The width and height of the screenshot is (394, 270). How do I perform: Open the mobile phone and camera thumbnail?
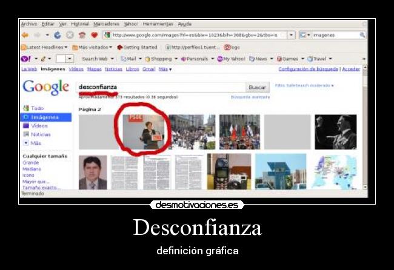click(x=229, y=171)
